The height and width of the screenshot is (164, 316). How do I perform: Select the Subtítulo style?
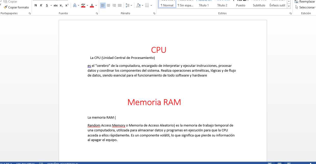click(x=259, y=5)
